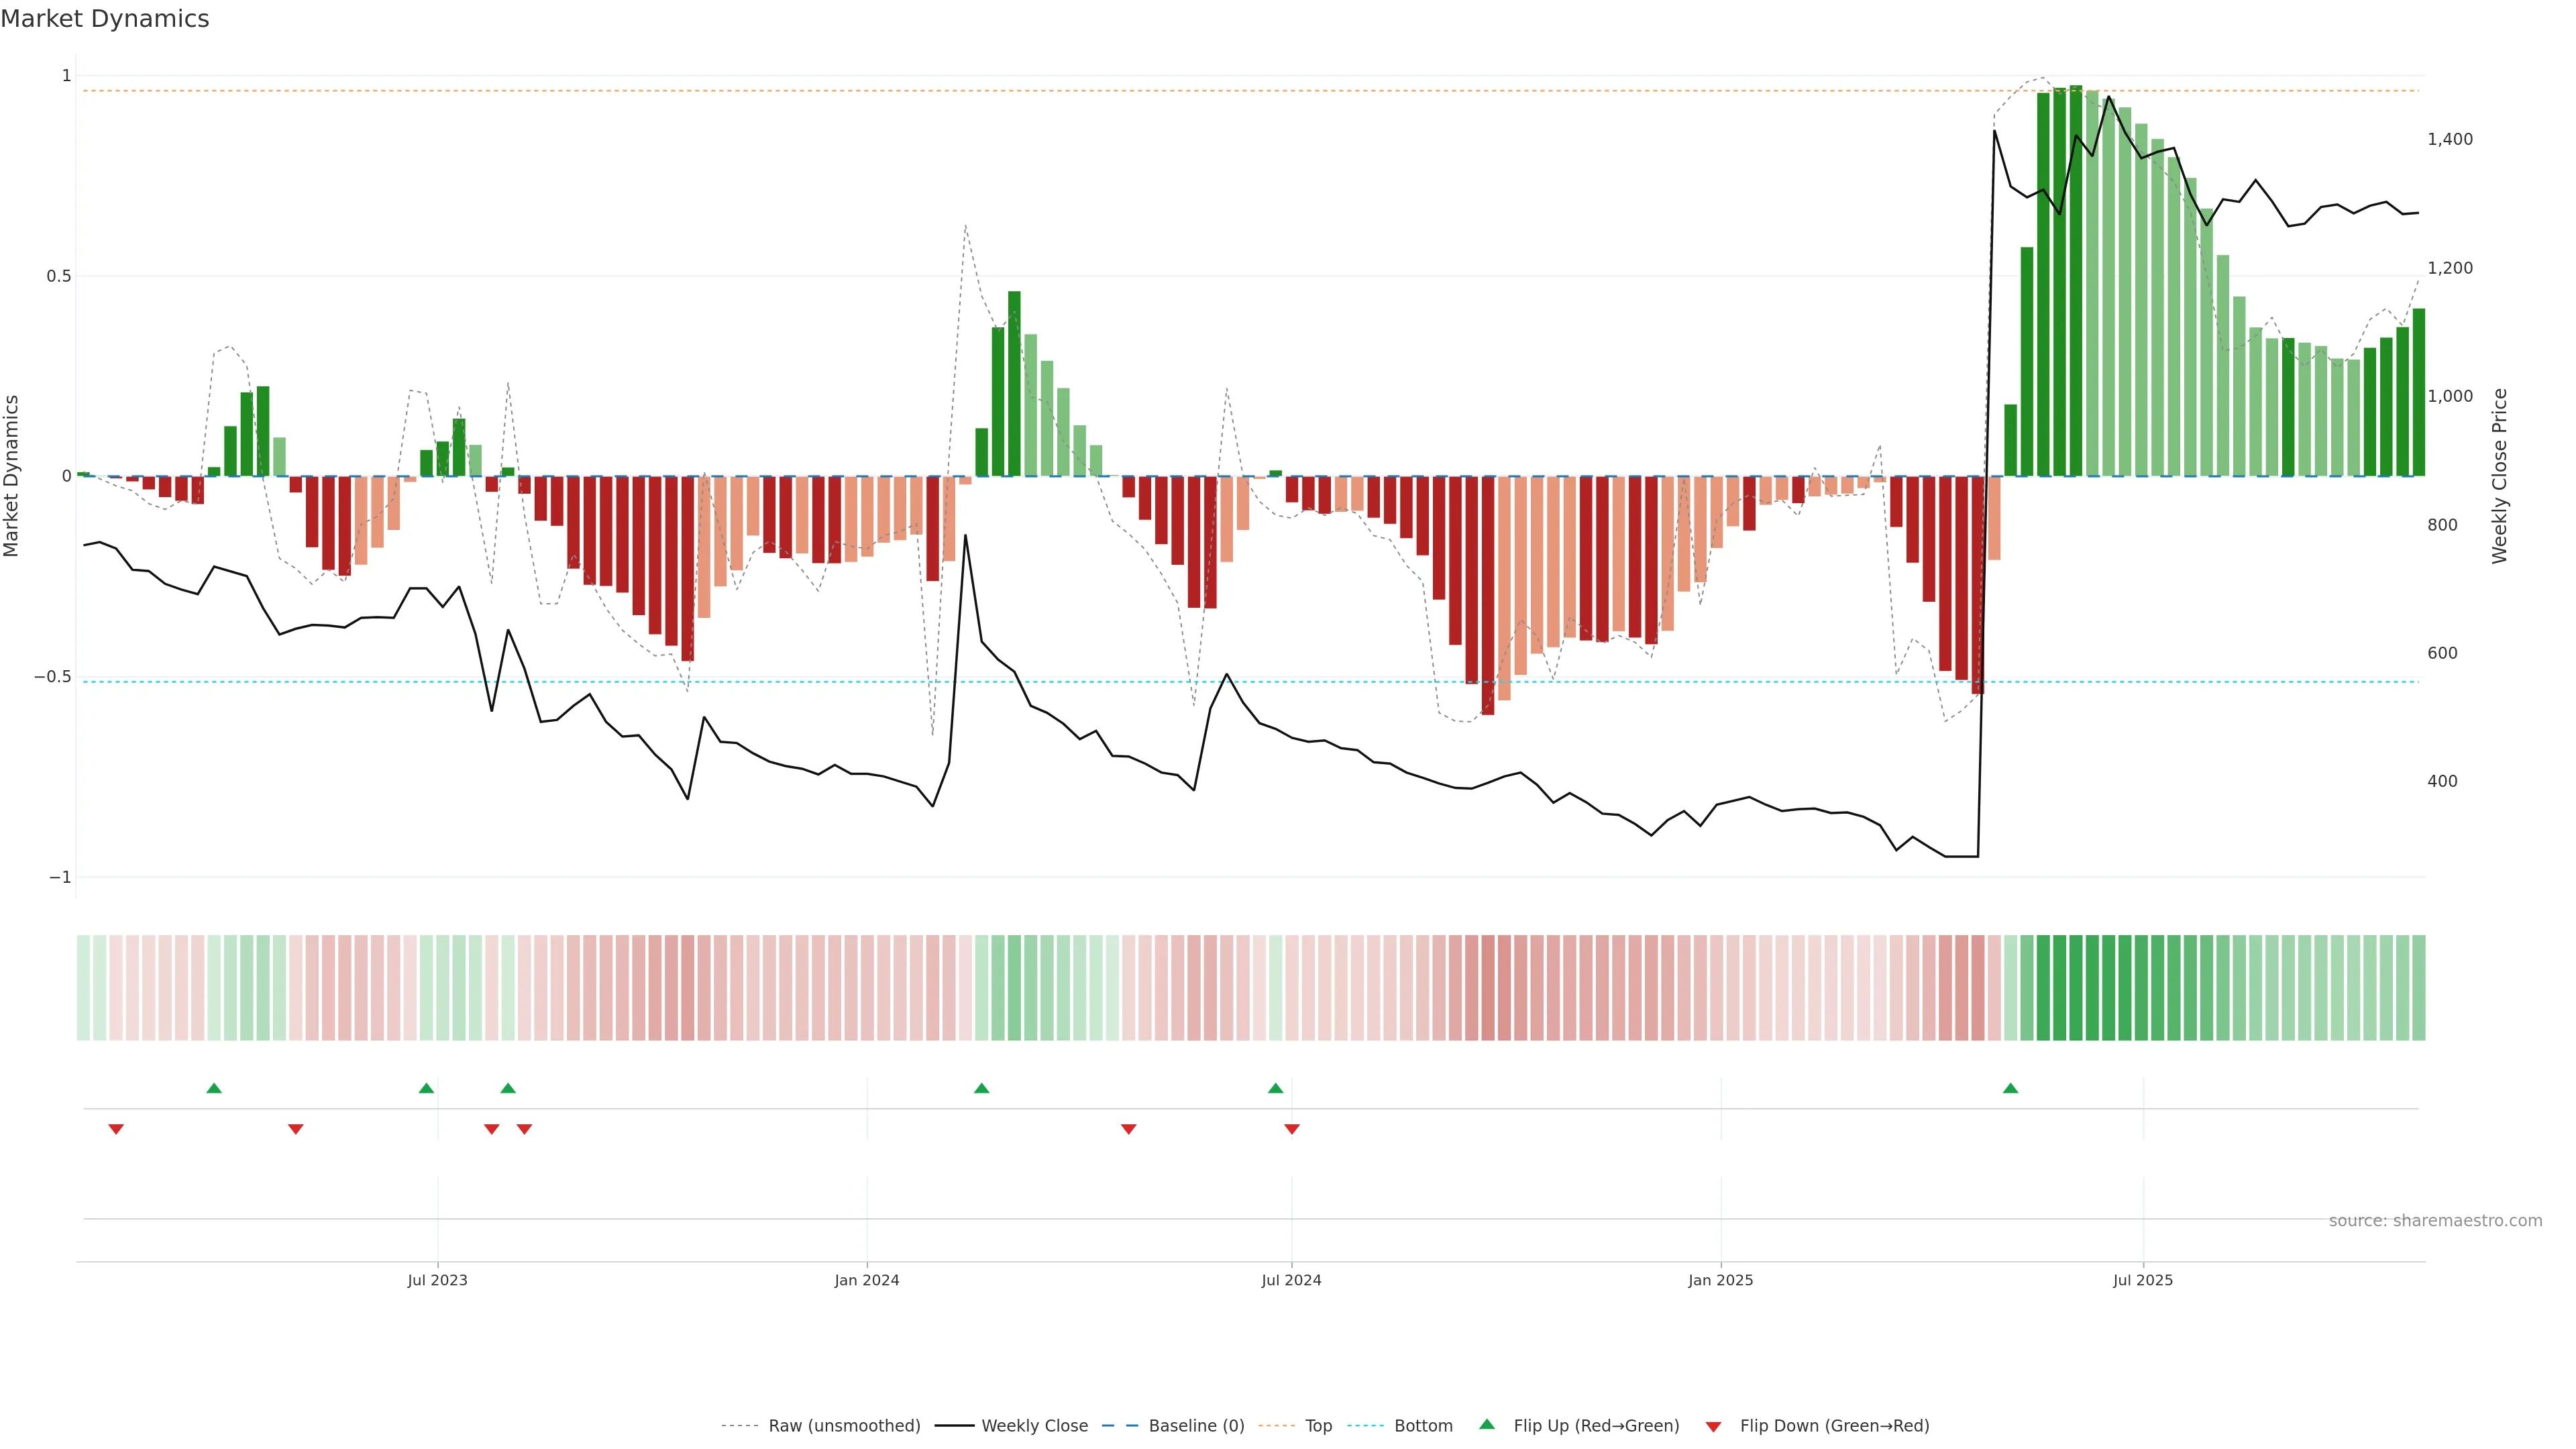This screenshot has width=2576, height=1449.
Task: Click the leftmost red flip-down marker
Action: (x=116, y=1129)
